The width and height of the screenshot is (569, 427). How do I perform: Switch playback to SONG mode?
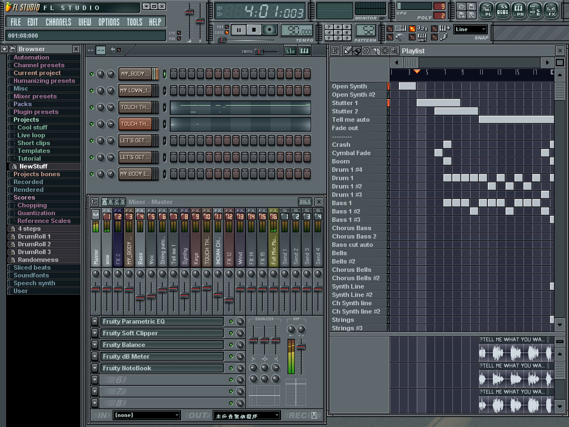[x=227, y=32]
